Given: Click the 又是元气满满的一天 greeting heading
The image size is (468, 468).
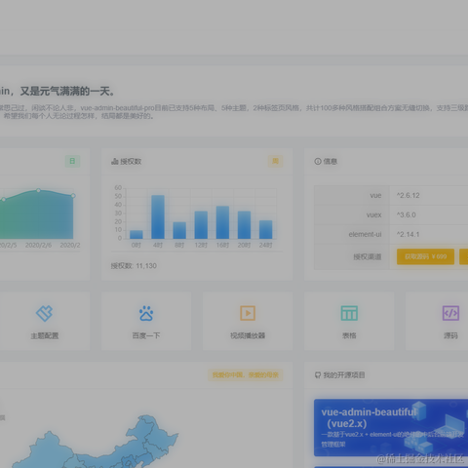Looking at the screenshot, I should [x=67, y=92].
